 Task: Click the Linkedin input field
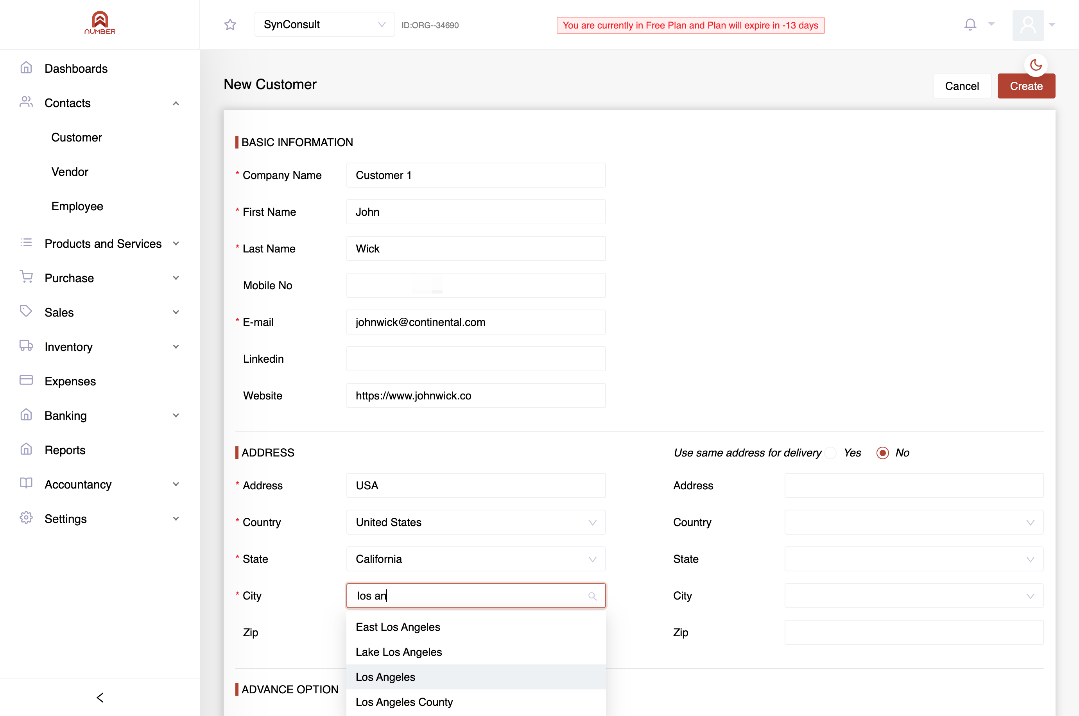(476, 359)
